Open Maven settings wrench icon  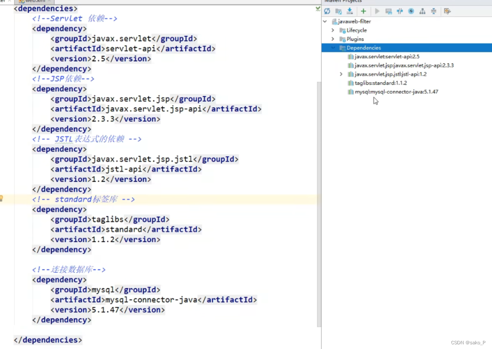point(447,11)
